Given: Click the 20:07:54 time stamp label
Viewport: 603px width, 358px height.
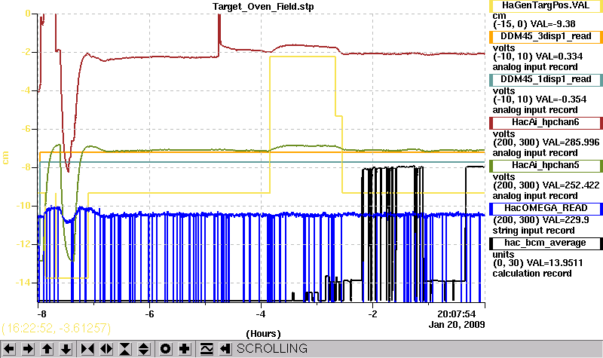Looking at the screenshot, I should click(457, 314).
